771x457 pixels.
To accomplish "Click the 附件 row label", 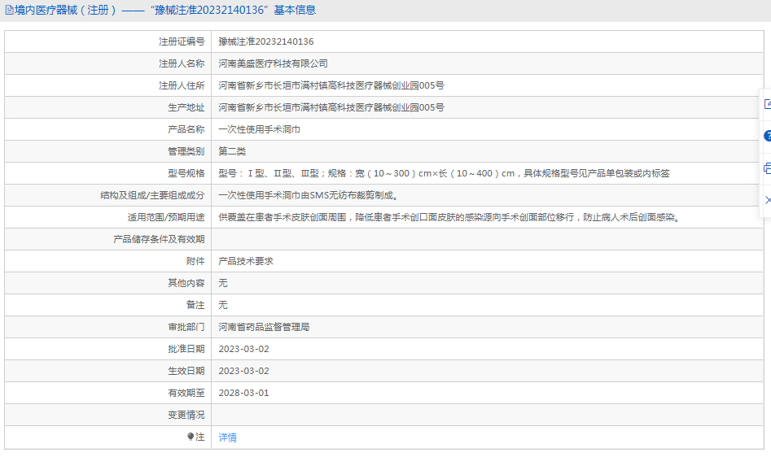I will [x=195, y=261].
